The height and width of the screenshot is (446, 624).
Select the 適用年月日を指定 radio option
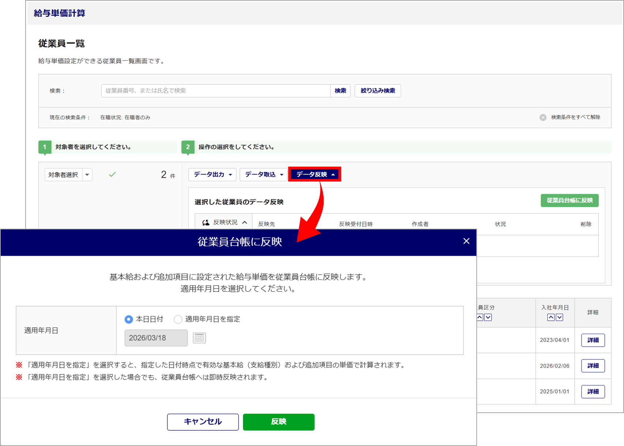tap(178, 319)
